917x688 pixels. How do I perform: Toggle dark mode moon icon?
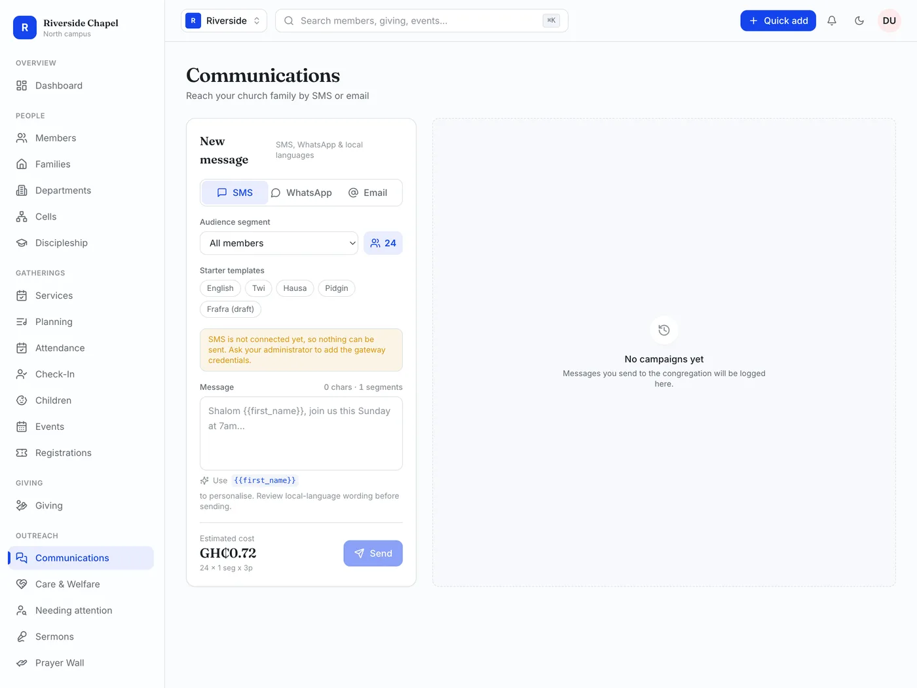tap(859, 21)
